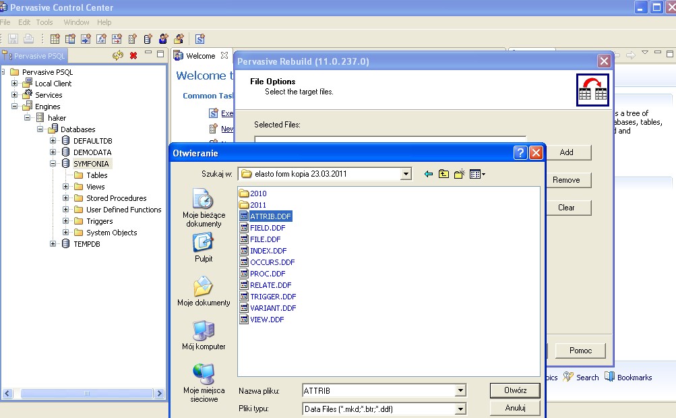This screenshot has height=418, width=676.
Task: Expand the DEFAULTDB database node
Action: coord(53,141)
